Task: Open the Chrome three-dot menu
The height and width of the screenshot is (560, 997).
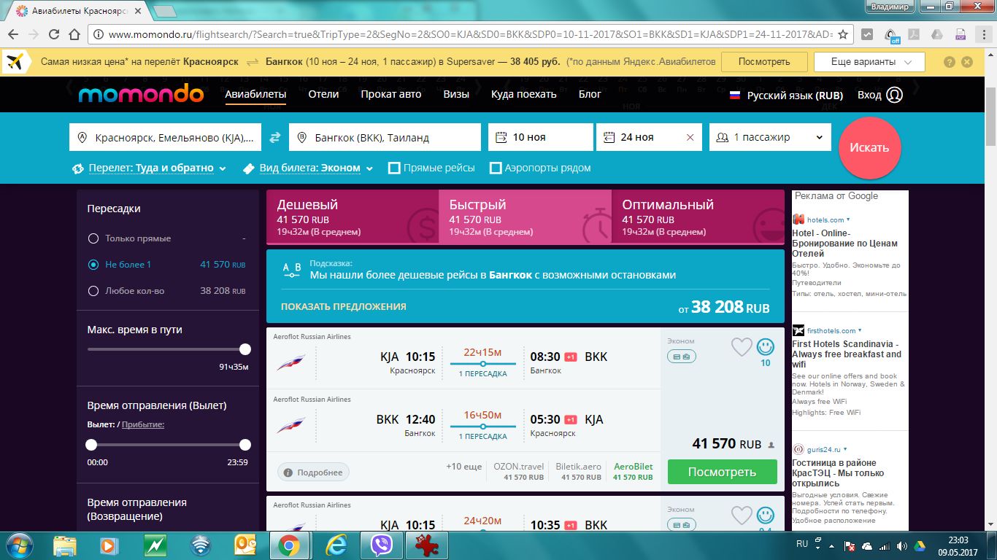Action: pyautogui.click(x=982, y=34)
